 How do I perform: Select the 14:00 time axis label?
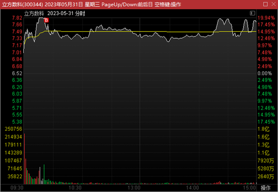tap(193, 188)
